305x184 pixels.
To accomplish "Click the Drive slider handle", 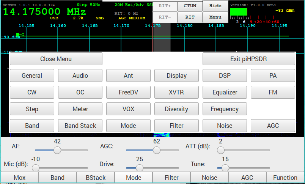I will point(140,168).
